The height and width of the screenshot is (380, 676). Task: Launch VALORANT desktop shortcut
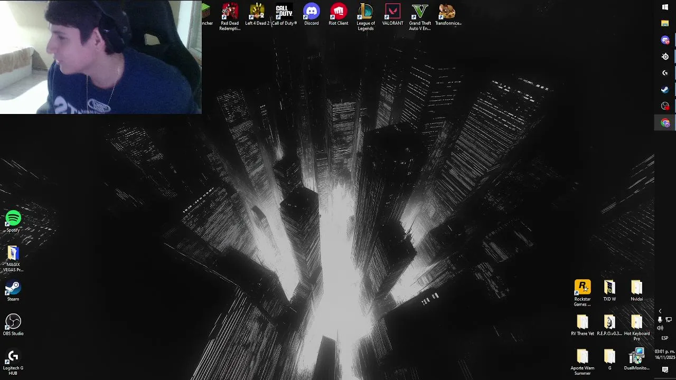[392, 15]
